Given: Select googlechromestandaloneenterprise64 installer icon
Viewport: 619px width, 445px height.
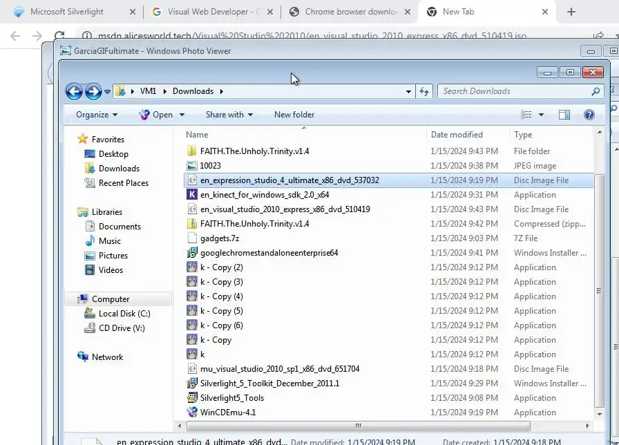Looking at the screenshot, I should tap(192, 253).
